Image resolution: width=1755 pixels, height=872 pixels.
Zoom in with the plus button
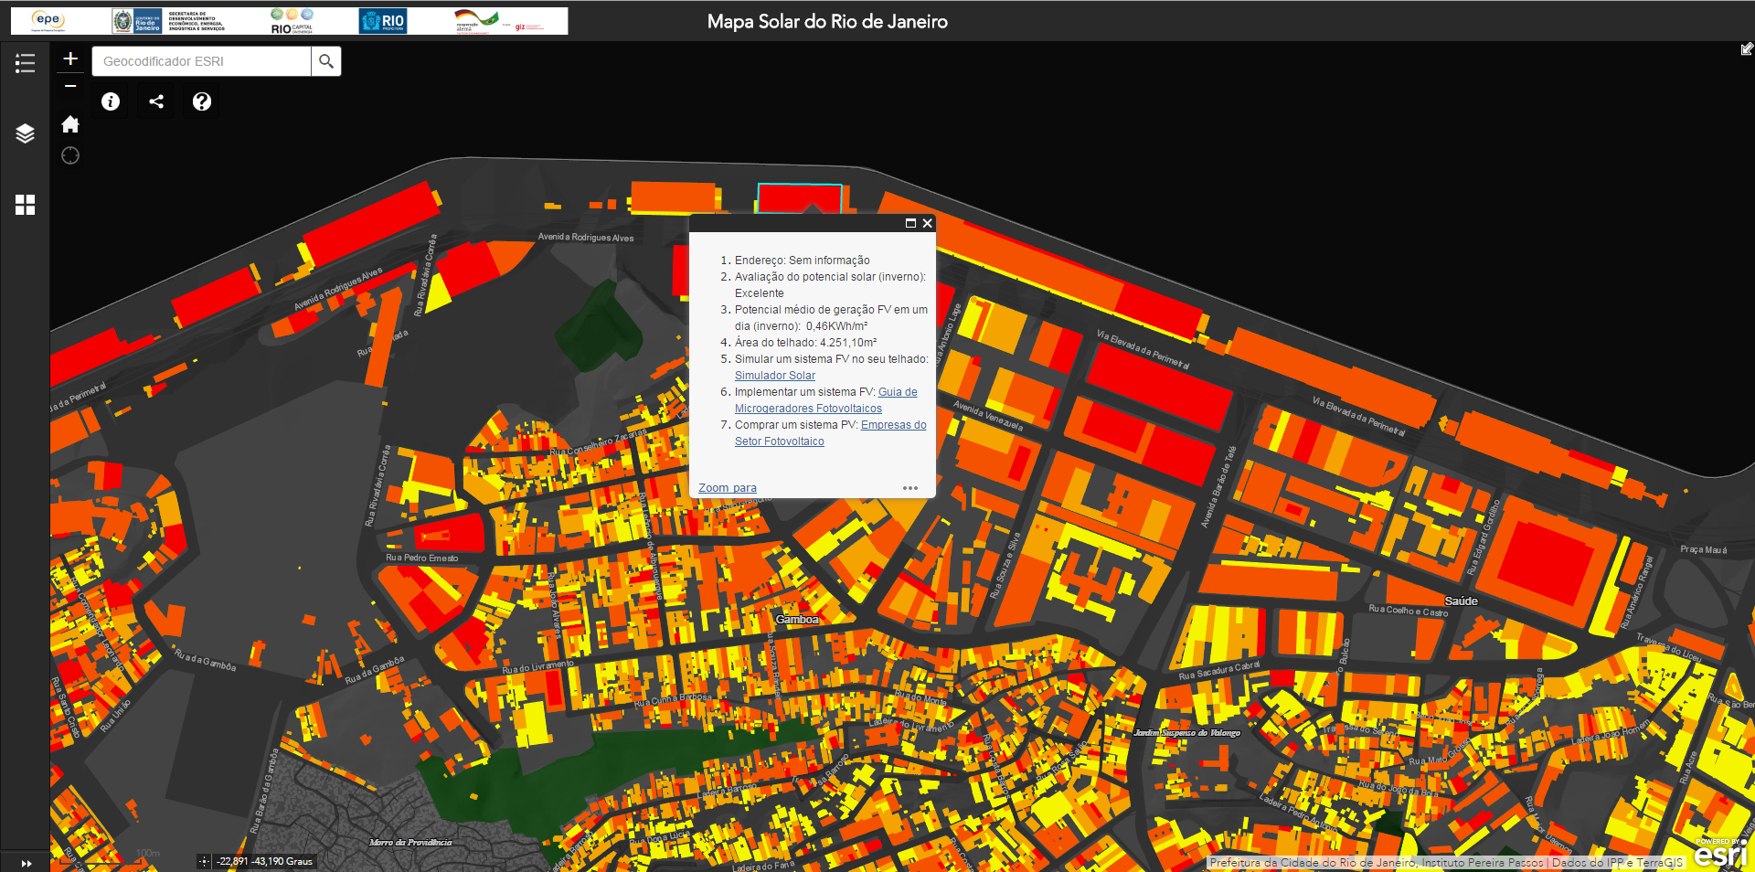[70, 59]
